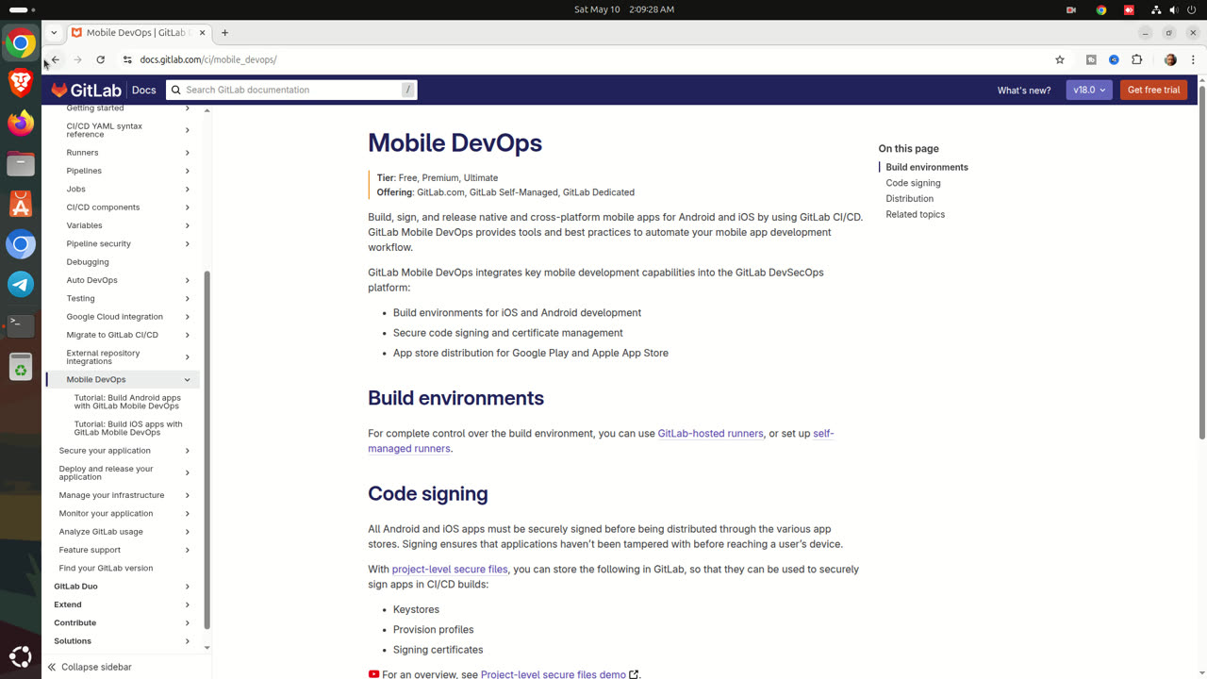Image resolution: width=1207 pixels, height=679 pixels.
Task: Open Debugging in the sidebar
Action: [88, 261]
